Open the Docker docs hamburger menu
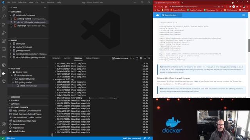The width and height of the screenshot is (250, 140). coord(243,15)
